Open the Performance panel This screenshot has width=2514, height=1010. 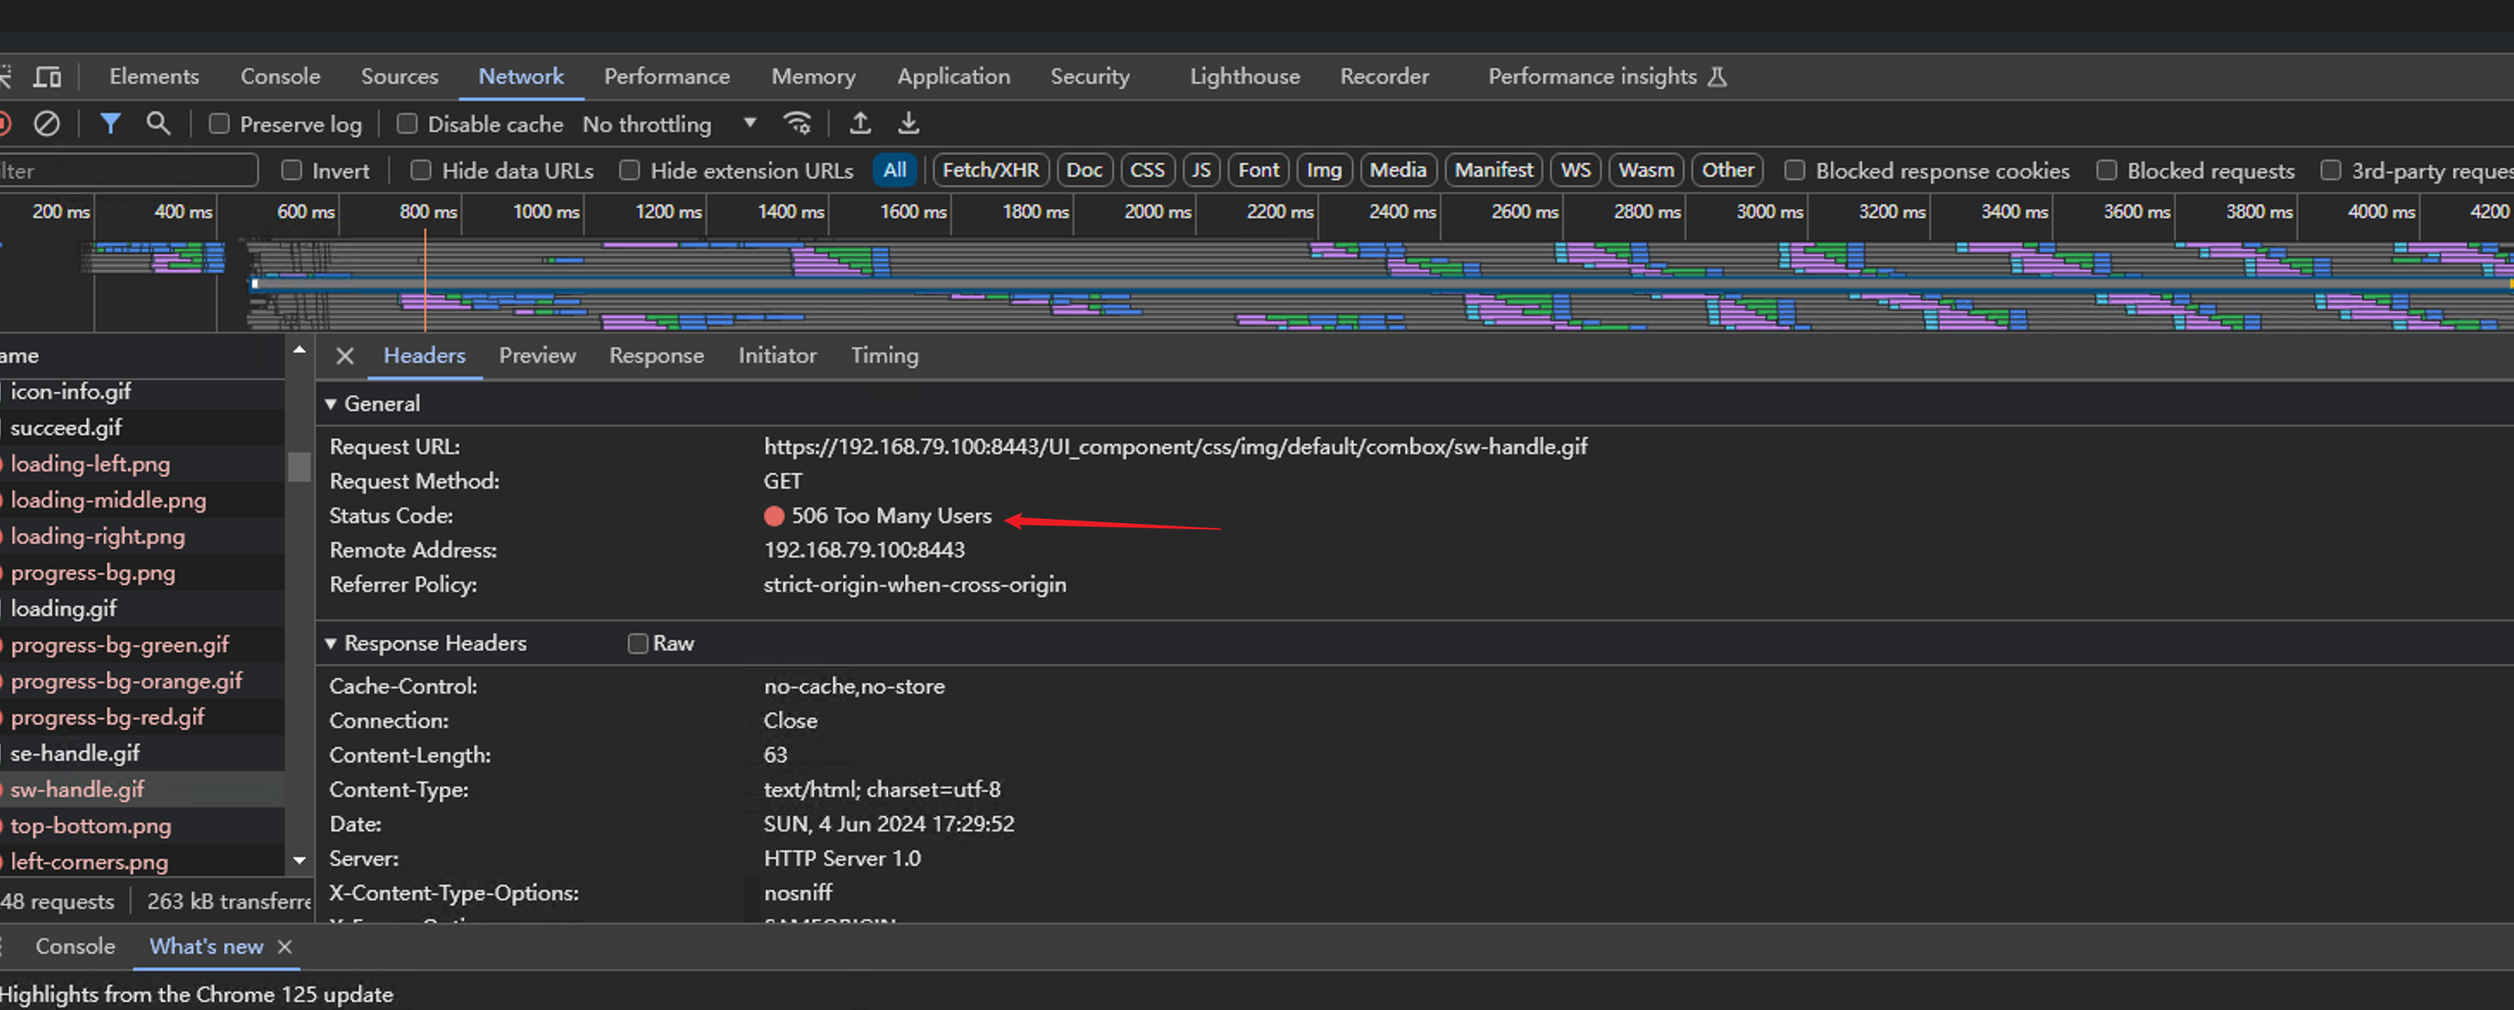click(666, 76)
